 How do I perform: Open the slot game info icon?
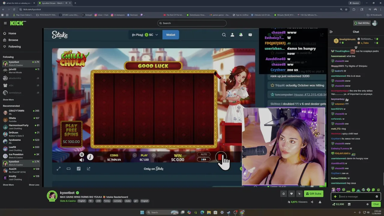[90, 157]
